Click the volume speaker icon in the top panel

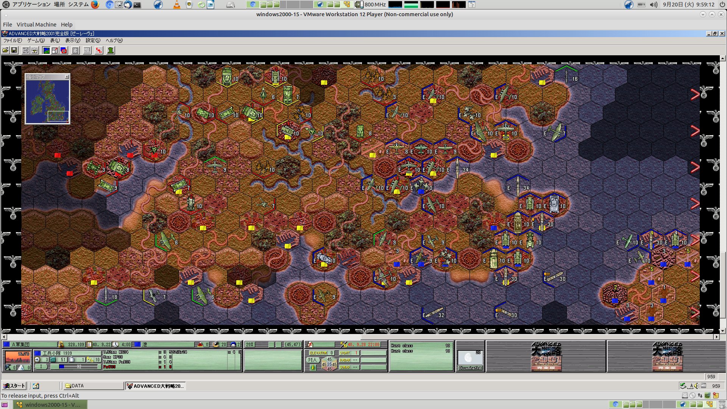pyautogui.click(x=654, y=5)
